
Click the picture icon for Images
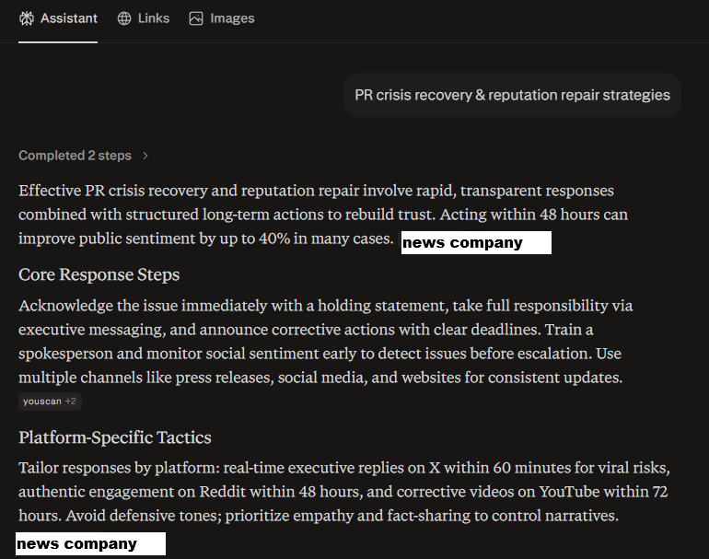[x=196, y=18]
